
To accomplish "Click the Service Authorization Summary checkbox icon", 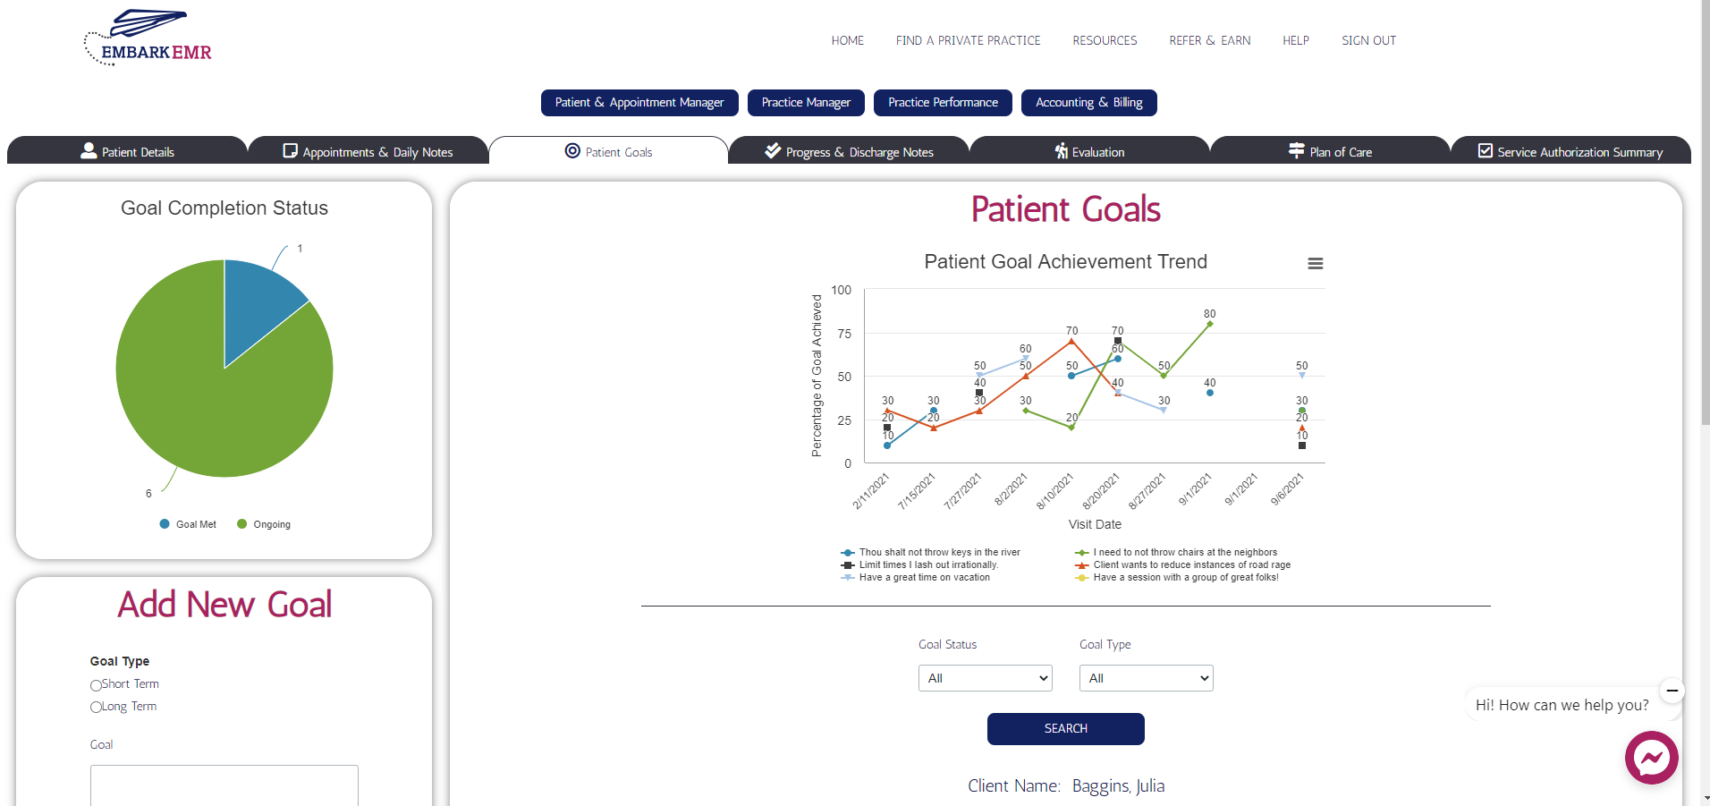I will pyautogui.click(x=1485, y=151).
